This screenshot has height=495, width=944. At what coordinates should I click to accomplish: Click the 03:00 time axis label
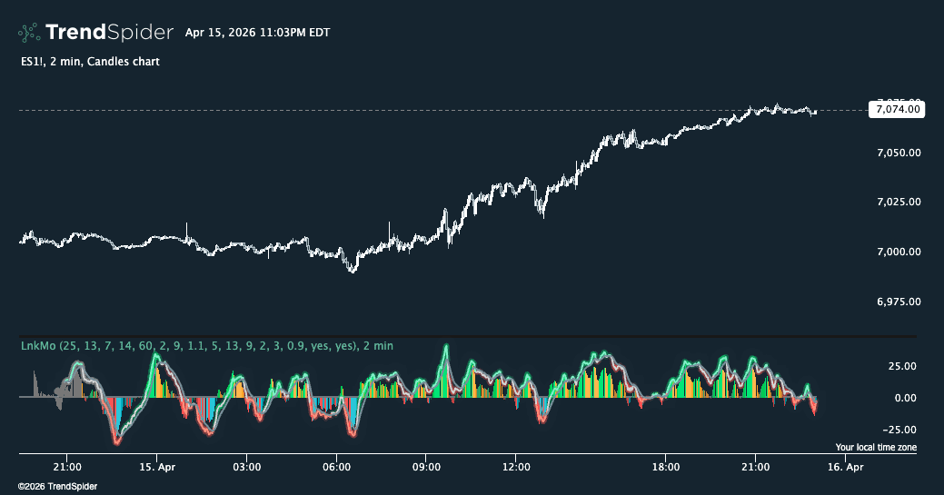[x=247, y=468]
